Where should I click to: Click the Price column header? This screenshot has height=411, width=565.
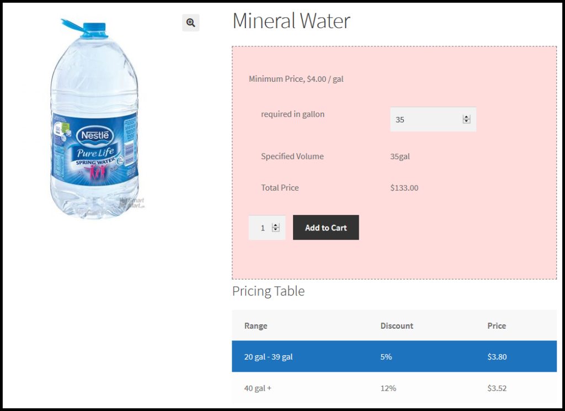pyautogui.click(x=497, y=326)
